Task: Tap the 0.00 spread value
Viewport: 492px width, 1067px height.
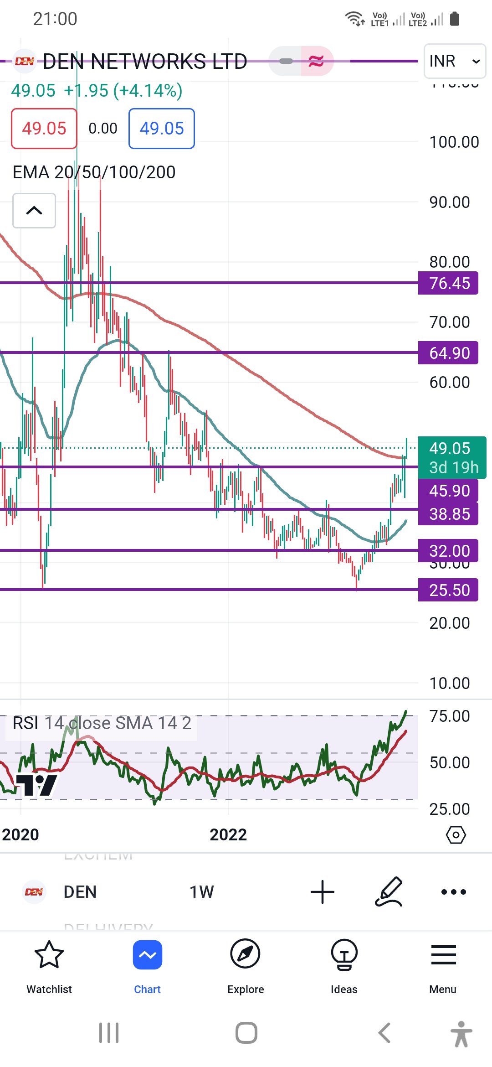Action: click(103, 129)
